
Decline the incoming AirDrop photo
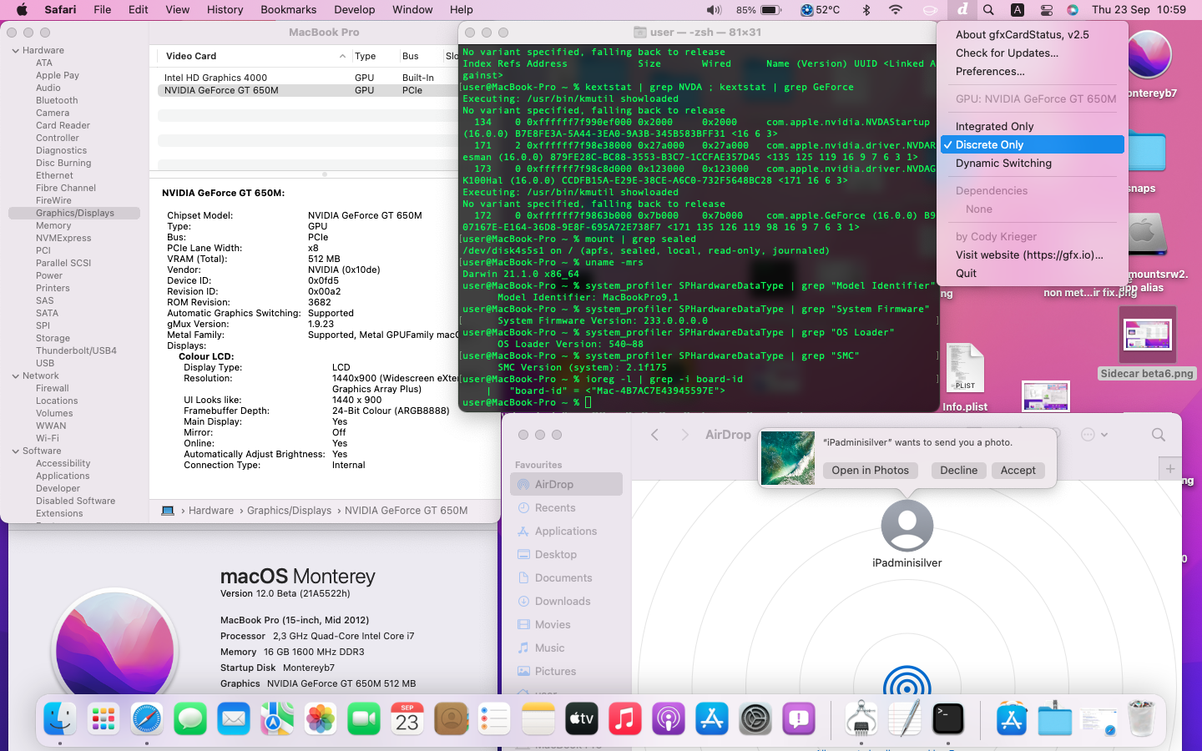tap(958, 471)
